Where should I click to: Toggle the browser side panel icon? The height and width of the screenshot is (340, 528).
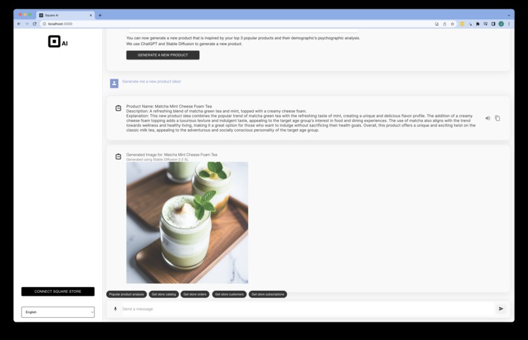[493, 24]
